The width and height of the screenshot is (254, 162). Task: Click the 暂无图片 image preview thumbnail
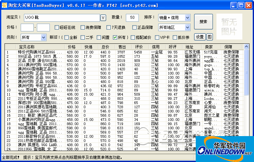(x=229, y=27)
